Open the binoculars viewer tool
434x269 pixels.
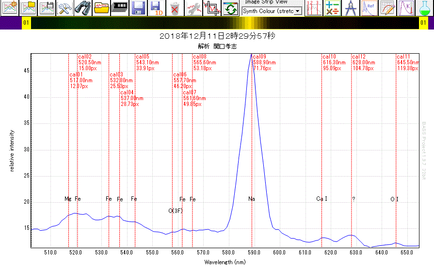pos(83,8)
